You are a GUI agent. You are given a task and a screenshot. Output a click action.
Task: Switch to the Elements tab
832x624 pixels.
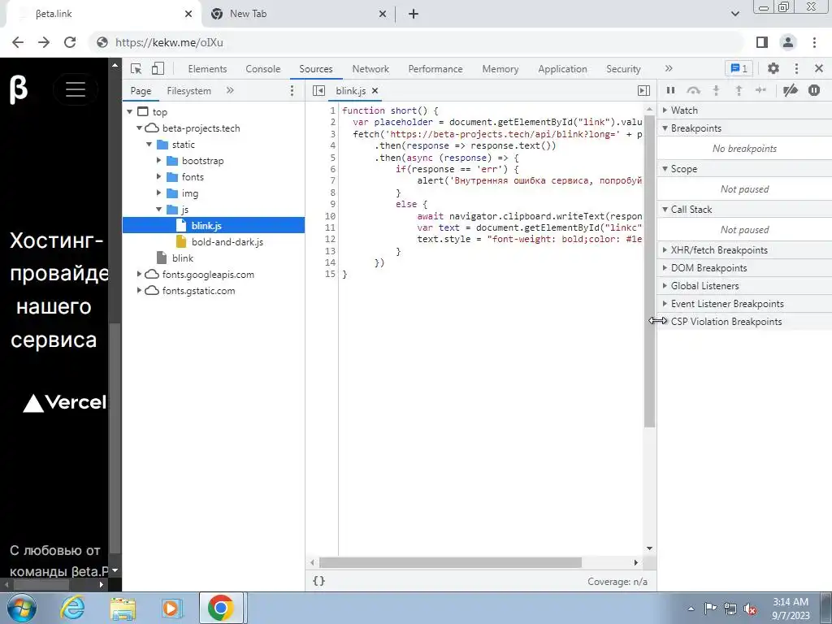pos(207,69)
